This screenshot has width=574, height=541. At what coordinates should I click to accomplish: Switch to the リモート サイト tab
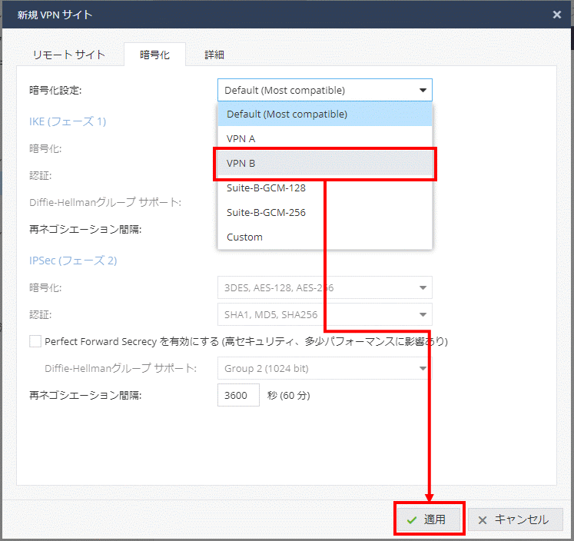pos(68,55)
